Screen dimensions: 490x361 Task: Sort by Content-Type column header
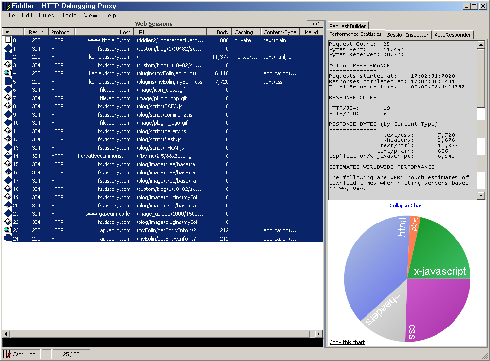(x=280, y=32)
